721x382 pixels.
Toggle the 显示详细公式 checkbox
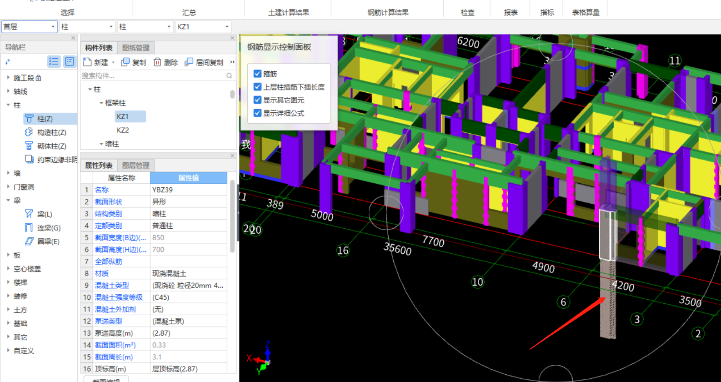(x=257, y=113)
